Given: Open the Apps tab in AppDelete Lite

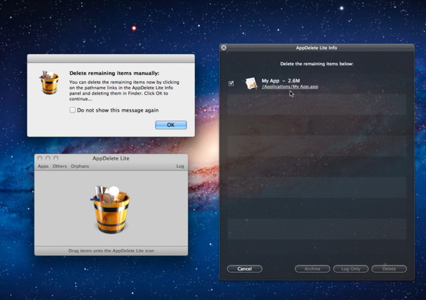Looking at the screenshot, I should pos(43,166).
